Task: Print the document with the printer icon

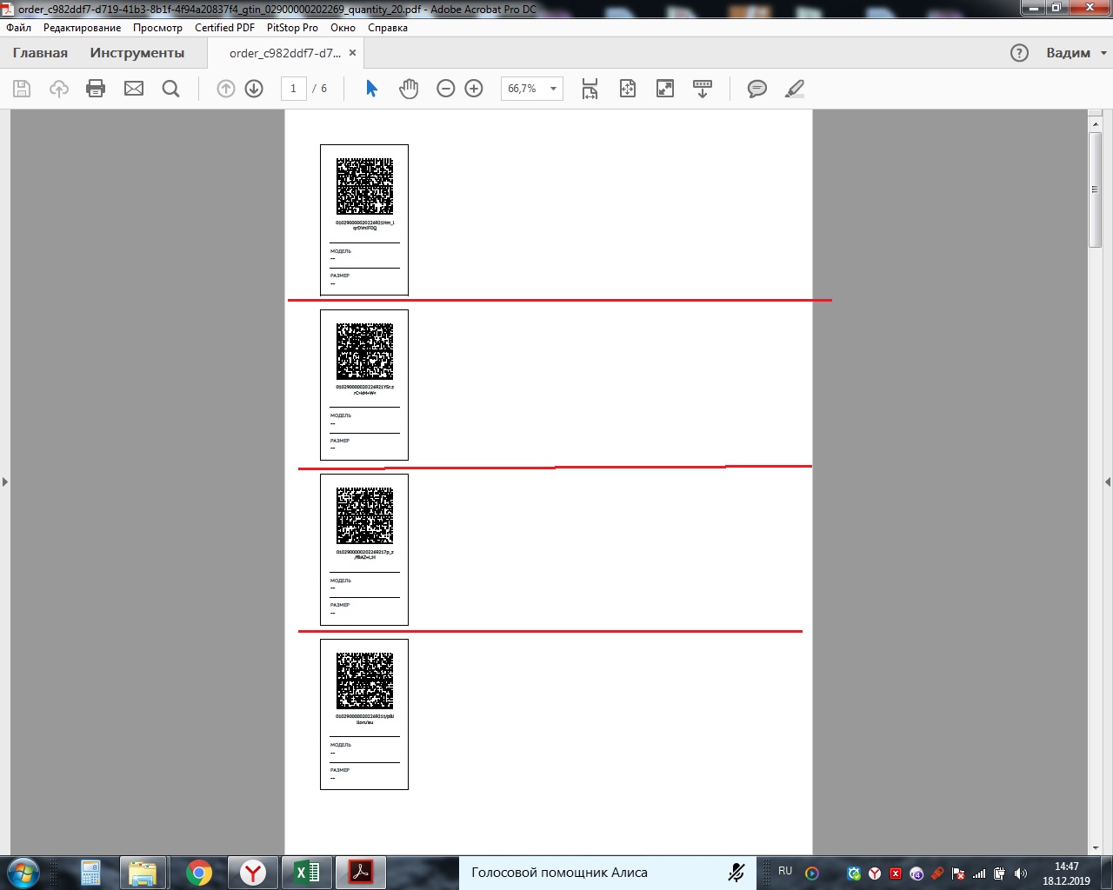Action: tap(96, 89)
